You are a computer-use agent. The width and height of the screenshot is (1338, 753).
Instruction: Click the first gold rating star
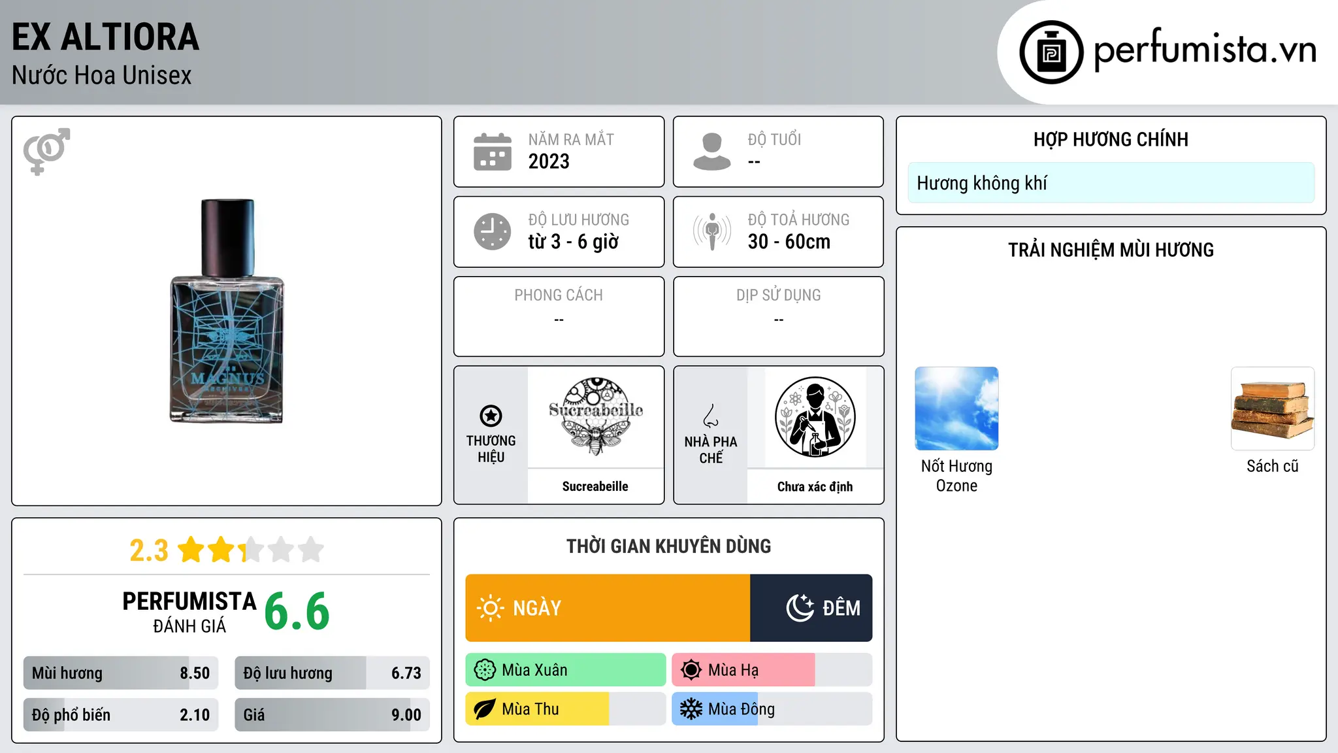(191, 549)
